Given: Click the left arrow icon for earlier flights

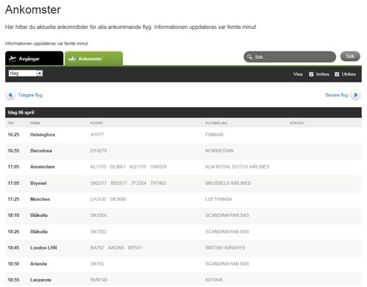Looking at the screenshot, I should pos(10,95).
